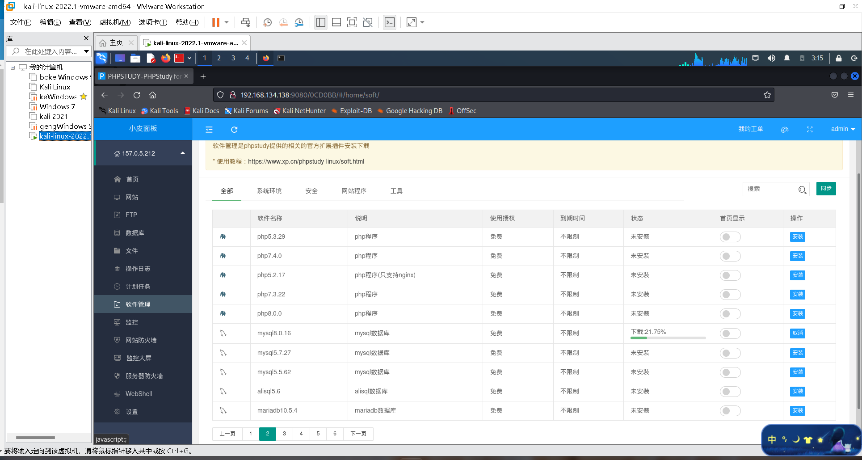Open the Exploit-DB bookmark
The width and height of the screenshot is (862, 460).
point(352,111)
